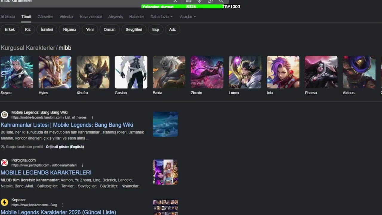Open the kopazar.com Blog URL breadcrumb

[x=34, y=205]
